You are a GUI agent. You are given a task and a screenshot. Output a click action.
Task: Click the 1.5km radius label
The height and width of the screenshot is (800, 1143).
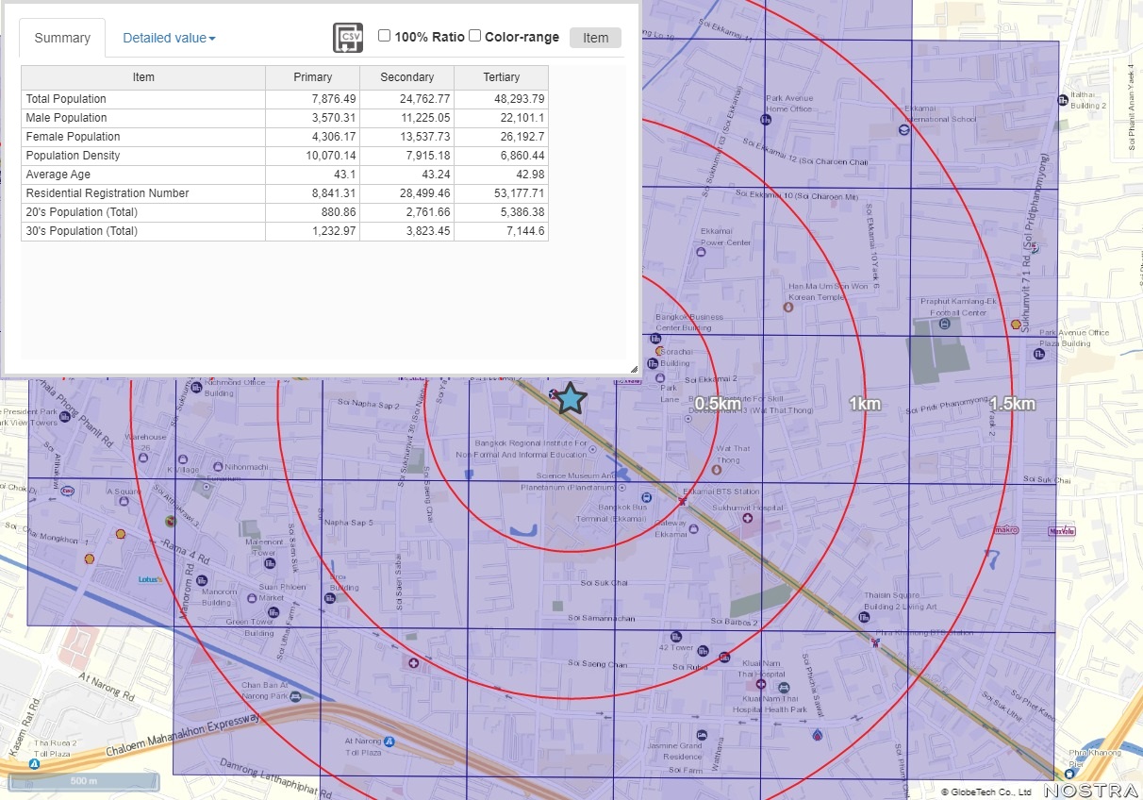tap(1012, 404)
